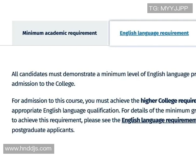Click the 'please see the' words
This screenshot has height=157, width=196.
click(102, 120)
